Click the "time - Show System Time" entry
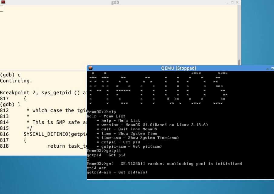 click(127, 133)
